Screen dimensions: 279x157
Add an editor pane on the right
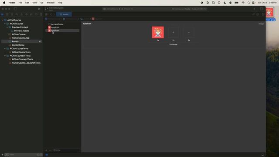[x=263, y=14]
